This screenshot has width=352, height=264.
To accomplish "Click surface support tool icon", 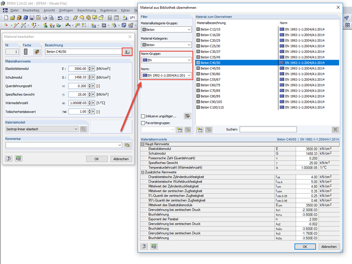I will pyautogui.click(x=59, y=25).
